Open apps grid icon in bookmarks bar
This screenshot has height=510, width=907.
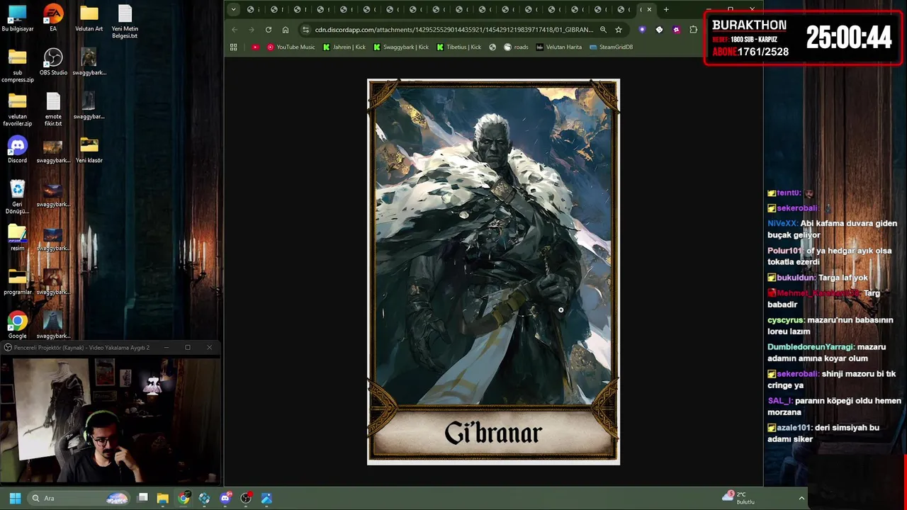click(x=233, y=47)
